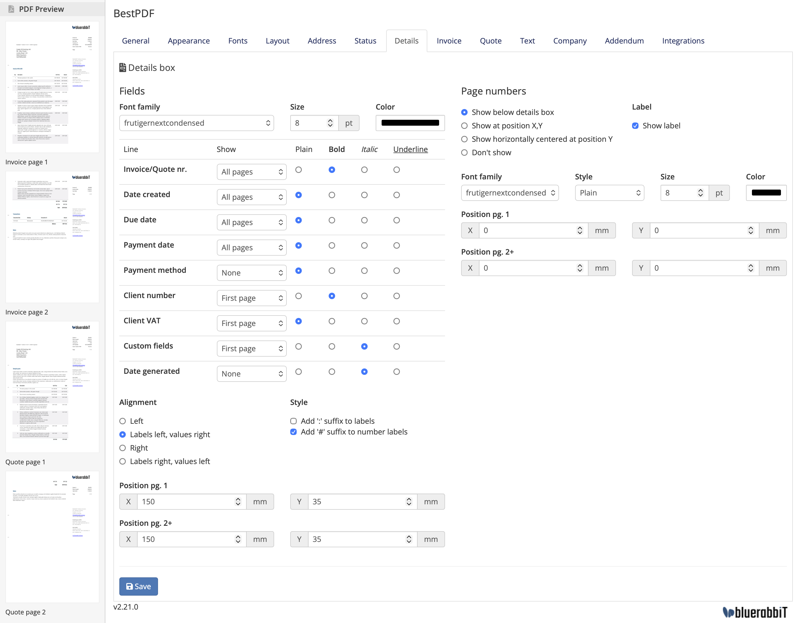Select "Right" alignment
This screenshot has width=796, height=623.
pyautogui.click(x=122, y=448)
